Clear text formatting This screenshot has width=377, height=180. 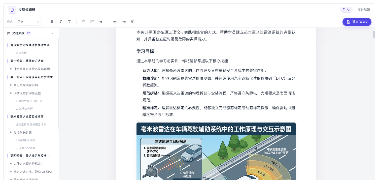click(x=132, y=22)
